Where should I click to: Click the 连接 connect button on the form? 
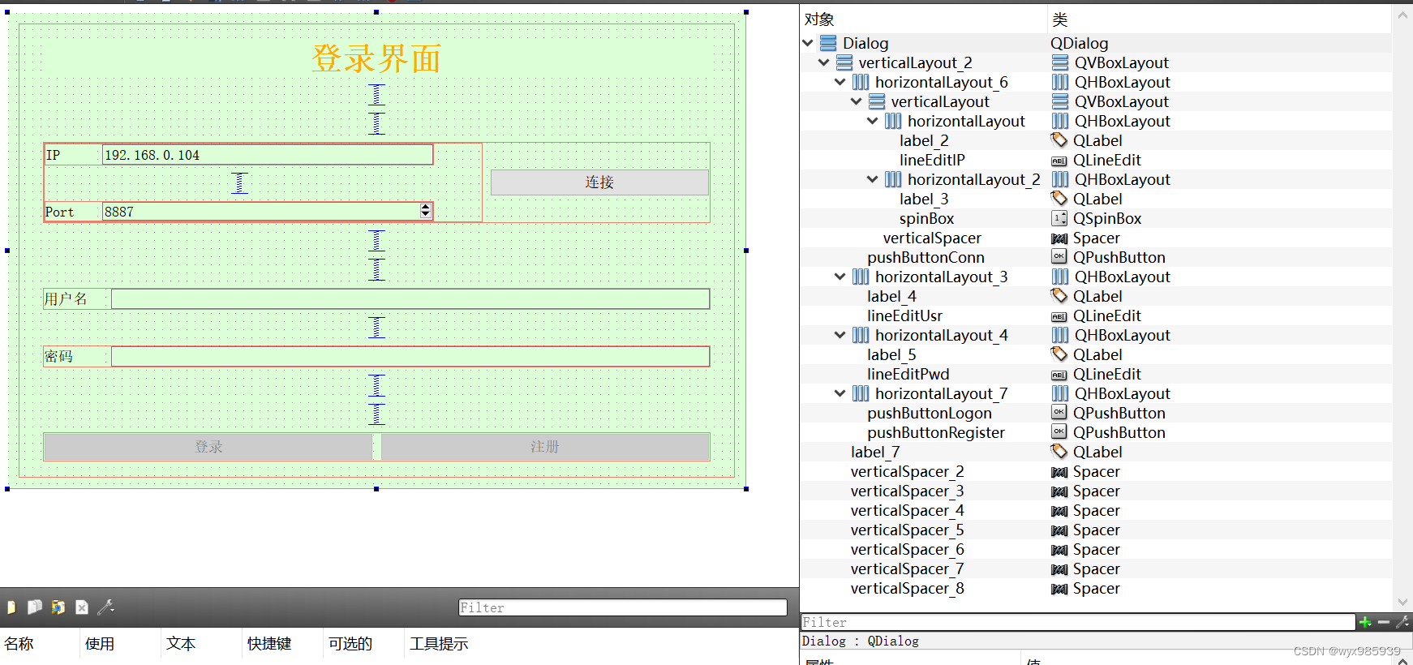click(x=599, y=182)
